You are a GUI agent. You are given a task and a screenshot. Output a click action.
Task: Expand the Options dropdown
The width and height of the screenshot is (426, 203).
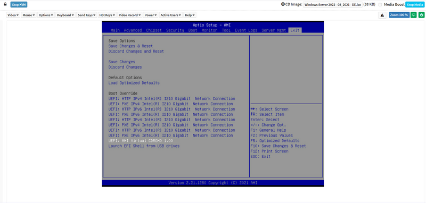point(46,15)
